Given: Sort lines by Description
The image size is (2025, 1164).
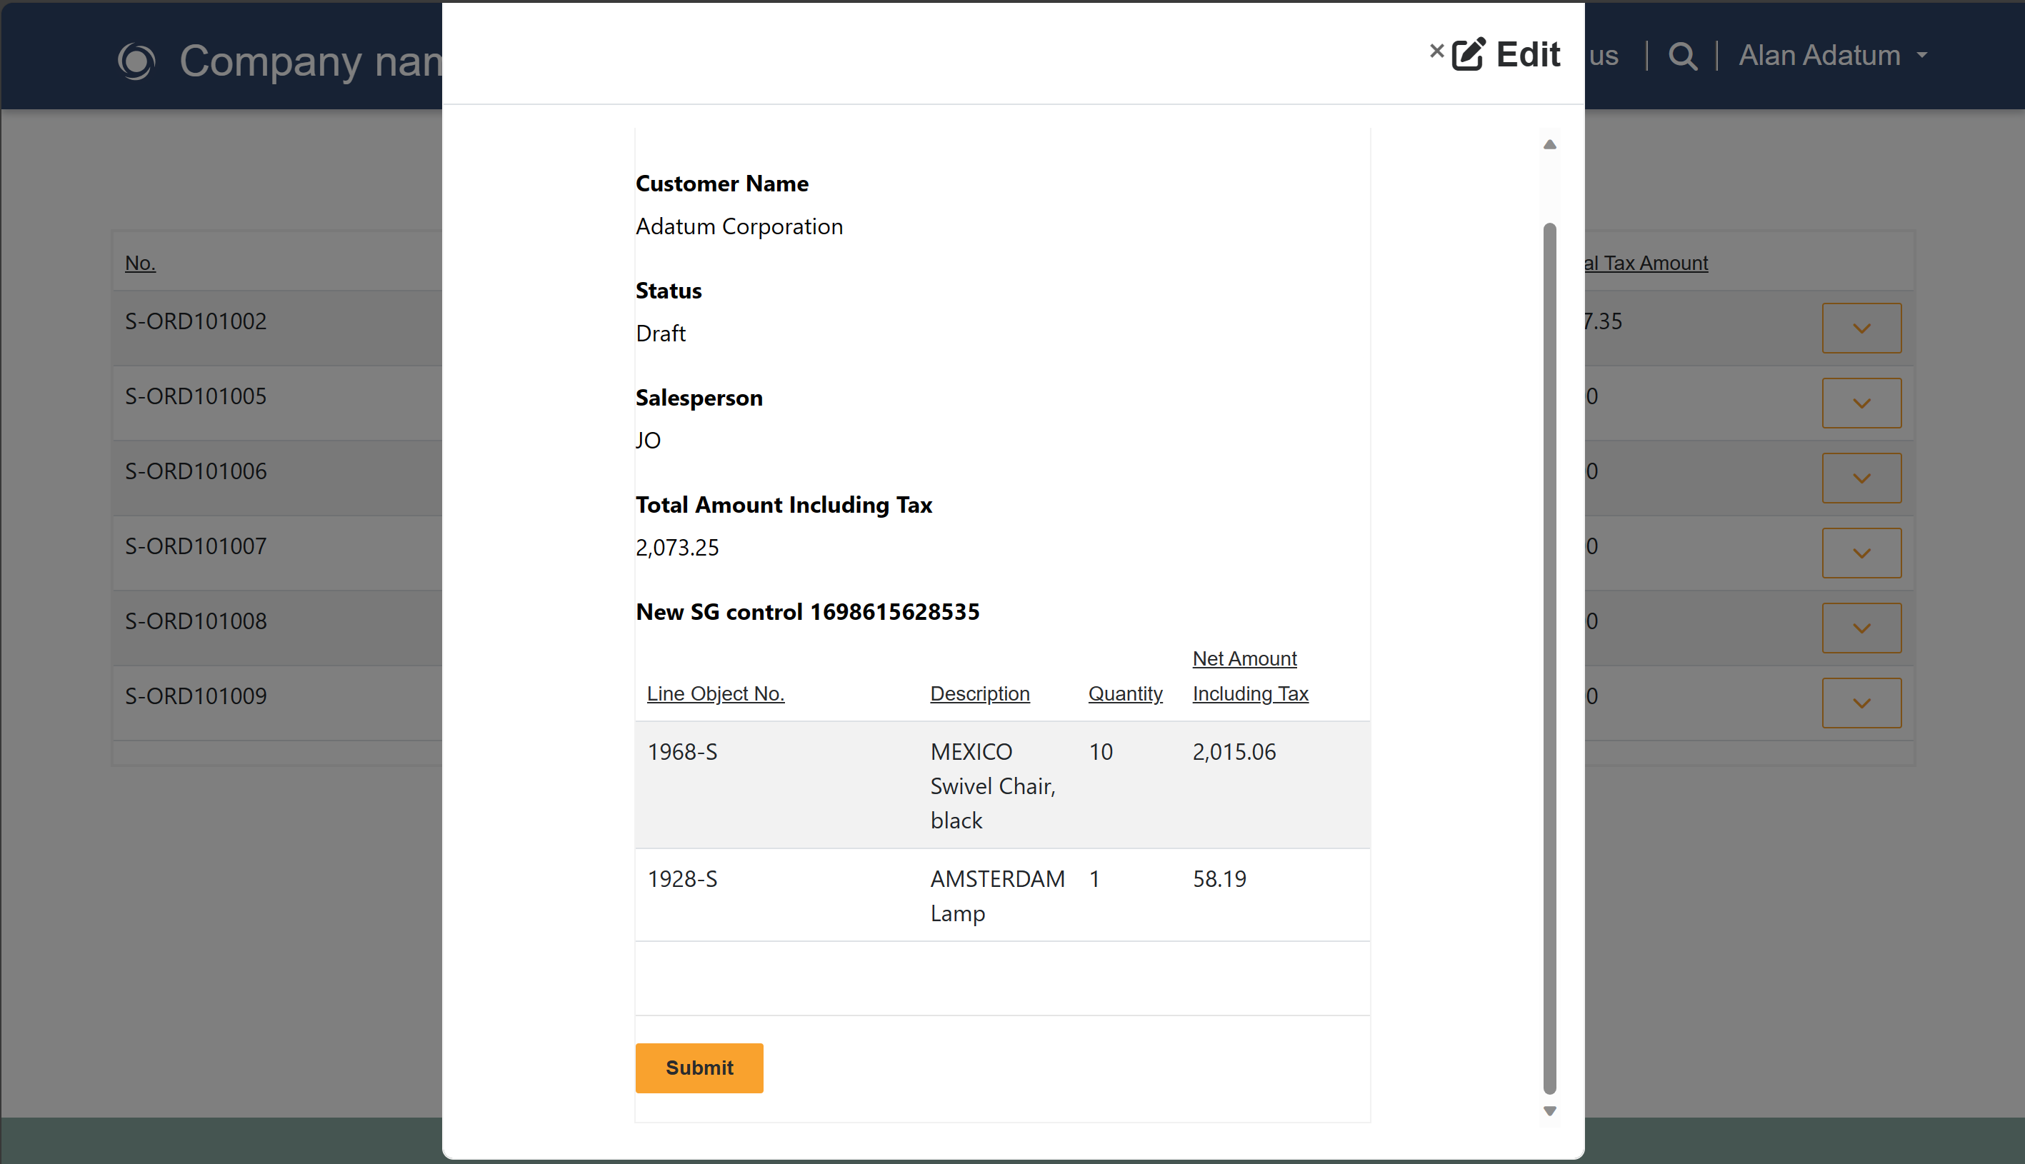Looking at the screenshot, I should click(x=979, y=693).
